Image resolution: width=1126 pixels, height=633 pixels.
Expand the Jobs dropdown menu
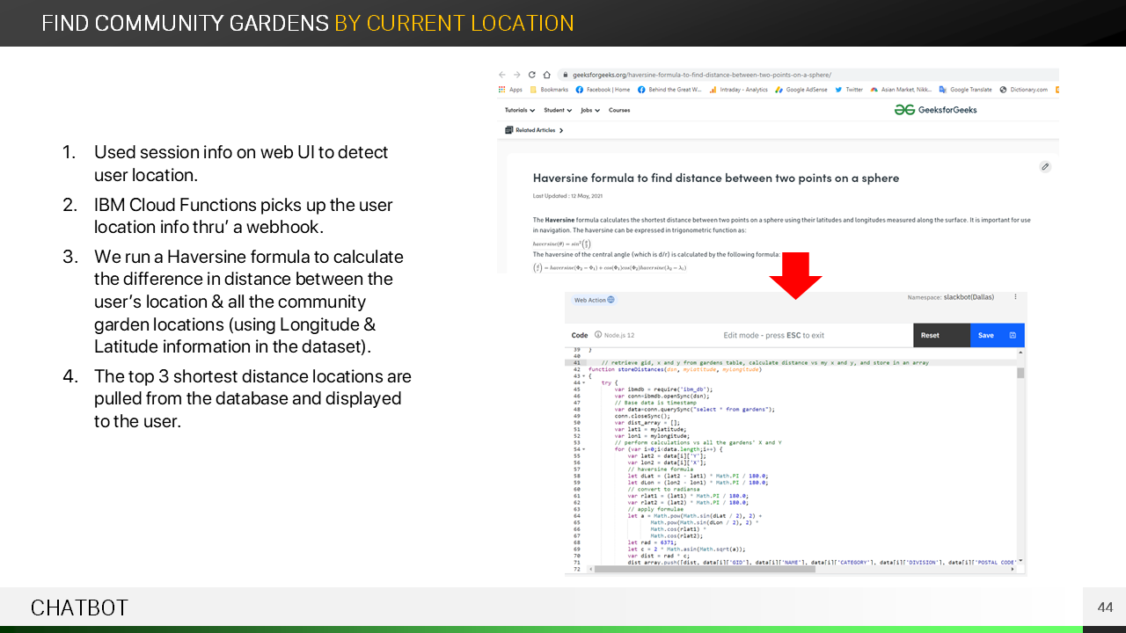(x=590, y=111)
